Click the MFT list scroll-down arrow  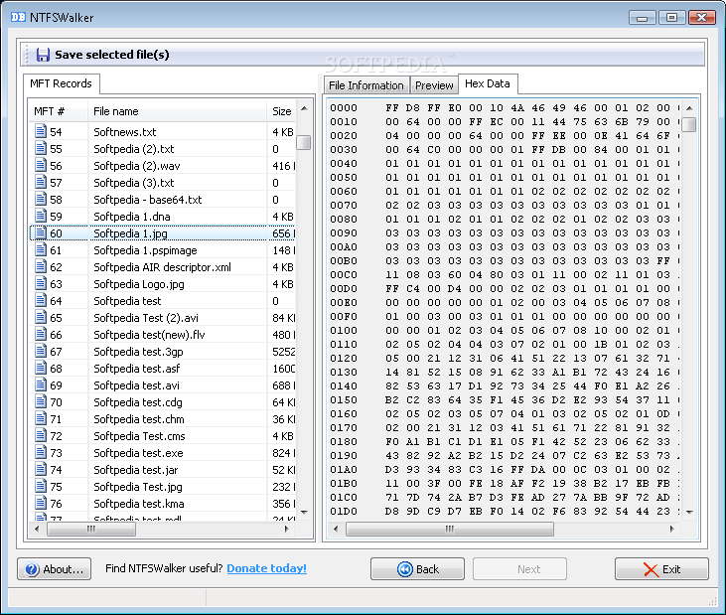(x=304, y=513)
